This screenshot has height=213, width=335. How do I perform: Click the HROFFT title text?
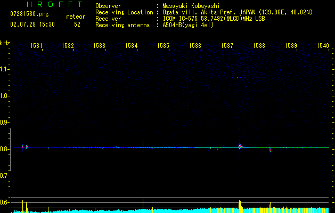[54, 4]
